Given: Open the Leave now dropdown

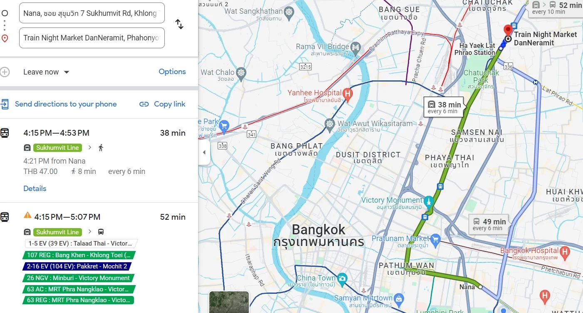Looking at the screenshot, I should point(46,72).
